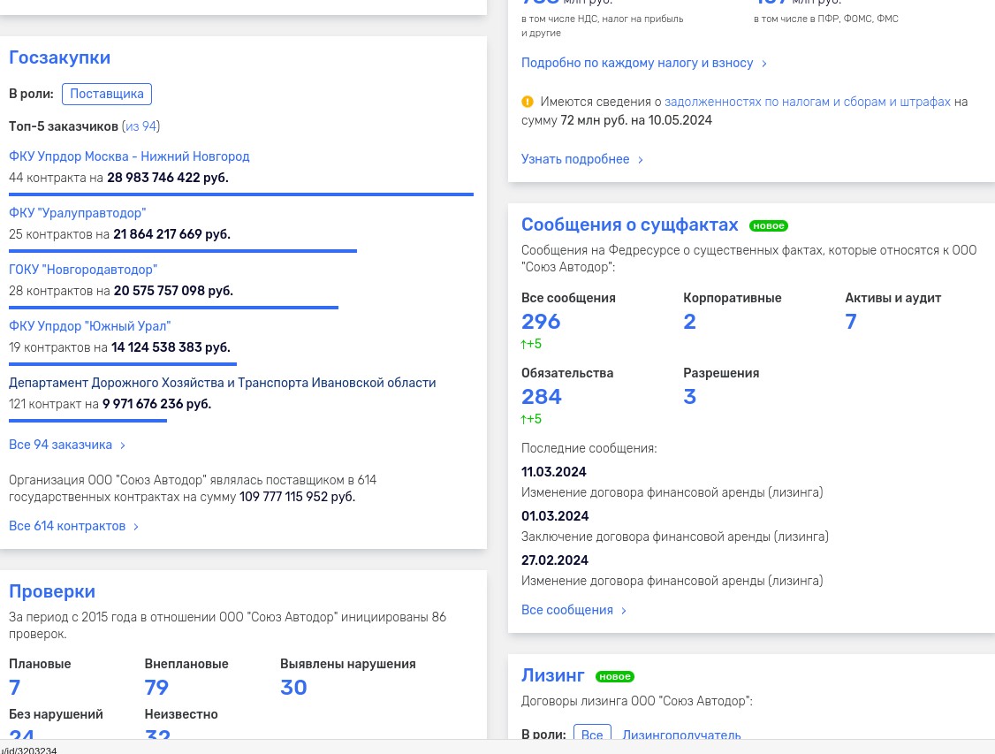This screenshot has width=995, height=754.
Task: Open Сообщения о сущфактах heading
Action: coord(629,225)
